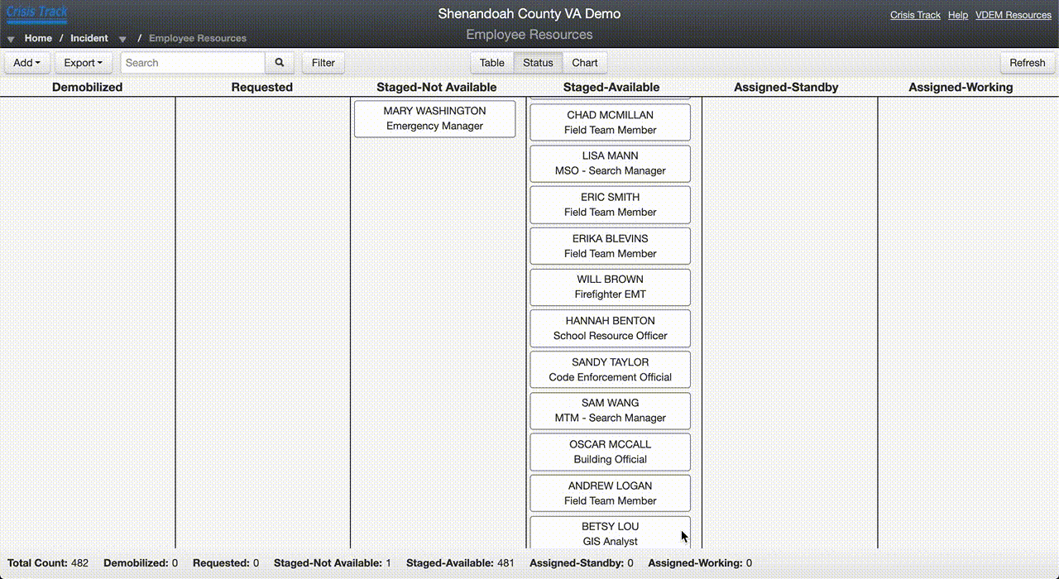Switch to the Chart tab
1059x579 pixels.
(585, 62)
